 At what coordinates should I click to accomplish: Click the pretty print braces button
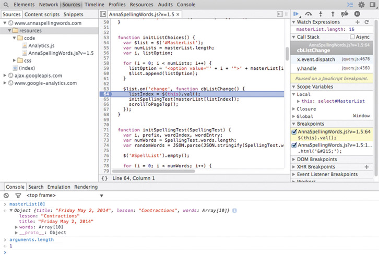tap(105, 178)
